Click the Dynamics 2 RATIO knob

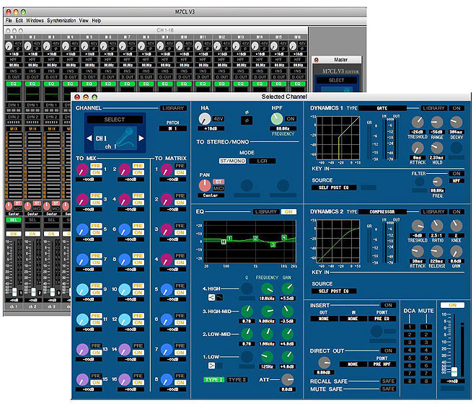point(437,226)
